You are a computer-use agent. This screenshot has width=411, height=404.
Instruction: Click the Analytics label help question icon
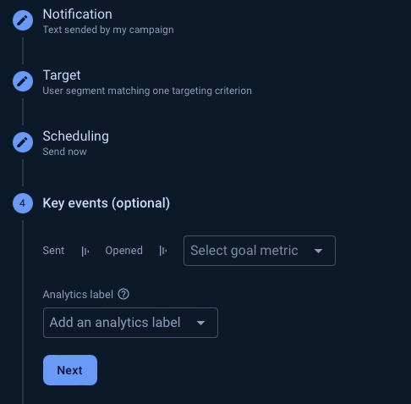tap(123, 294)
